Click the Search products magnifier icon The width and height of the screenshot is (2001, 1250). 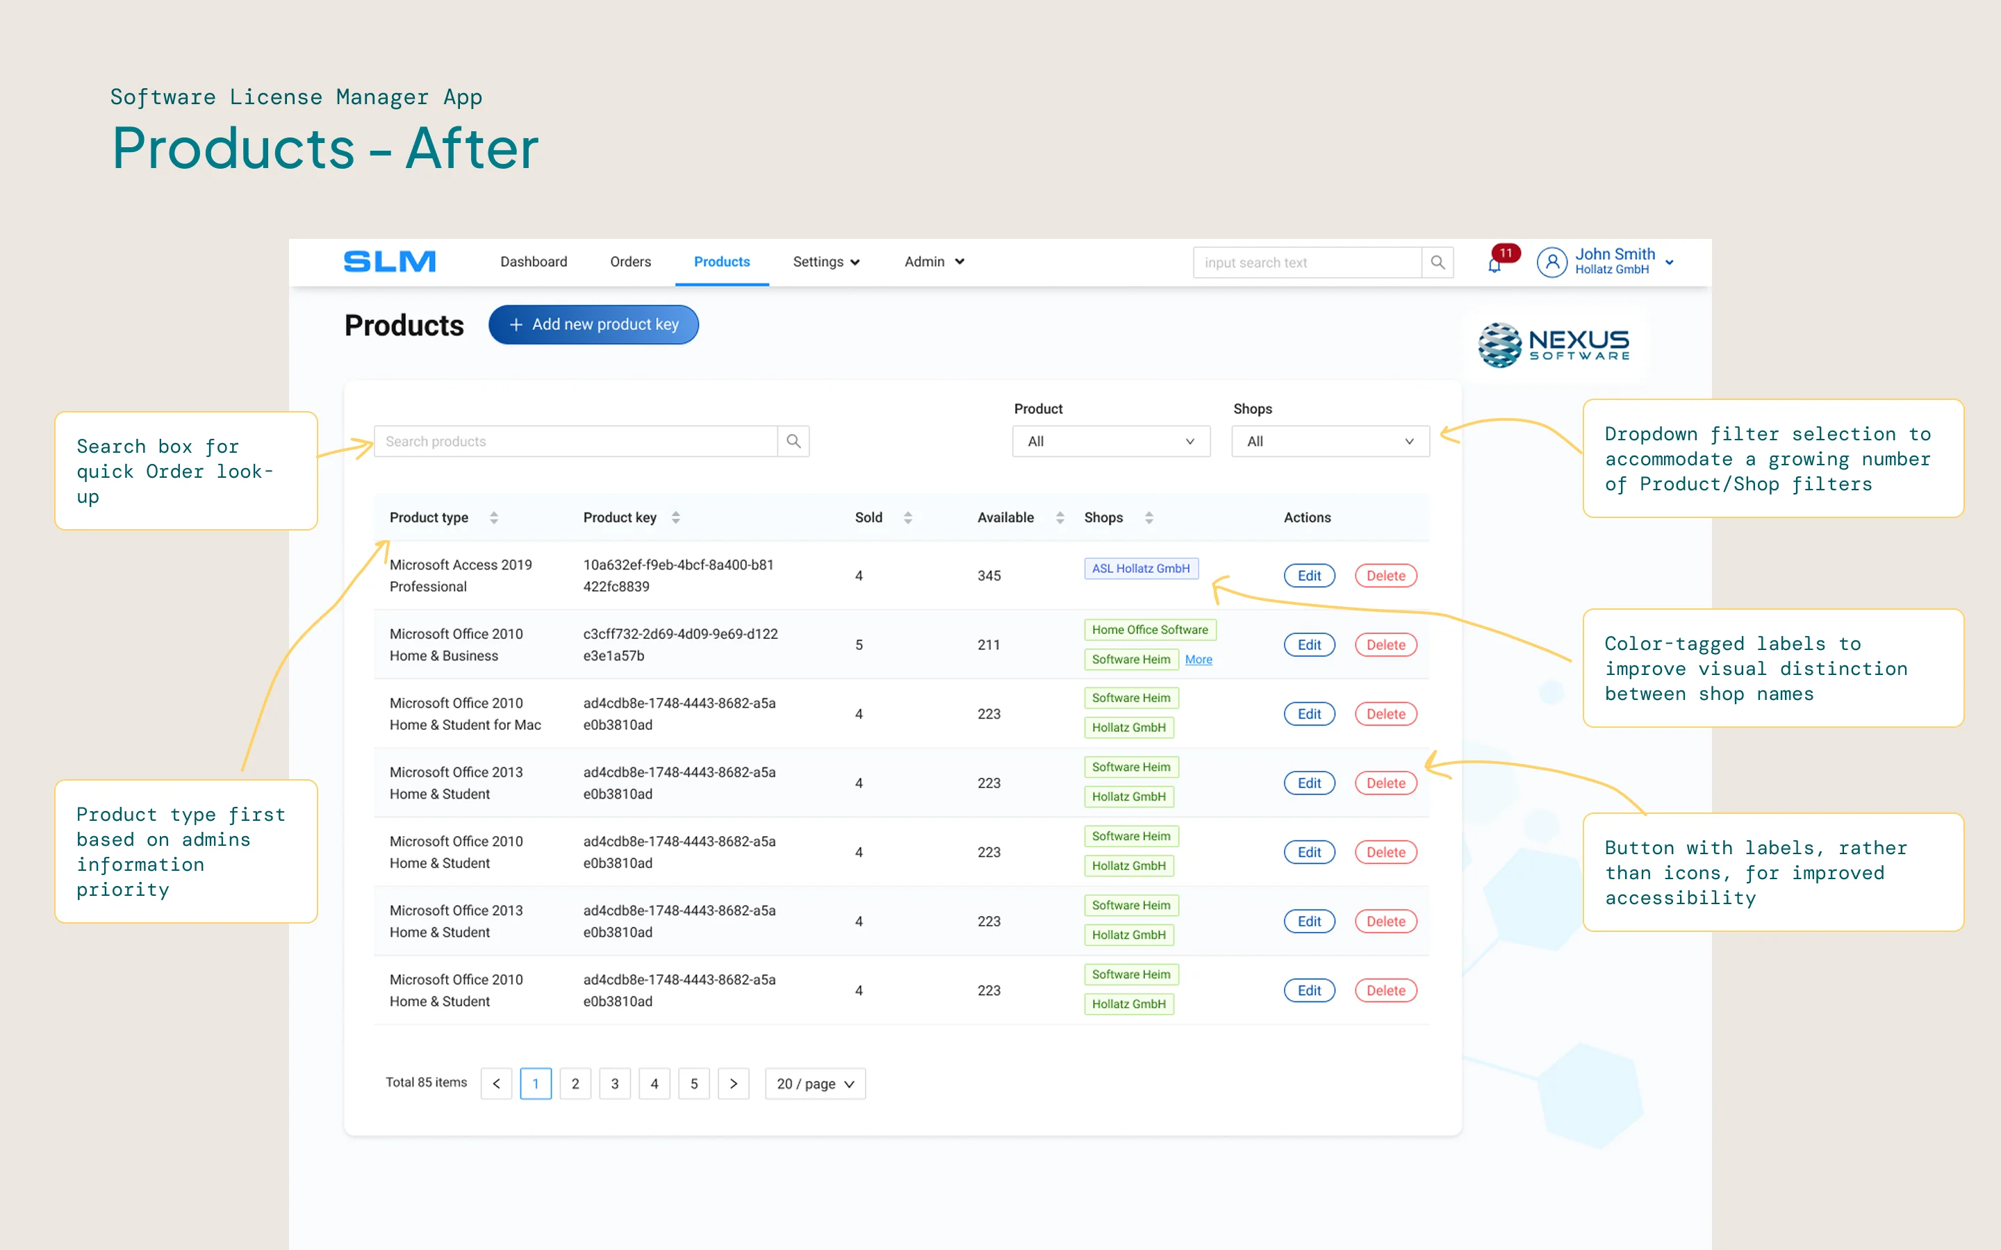click(793, 442)
